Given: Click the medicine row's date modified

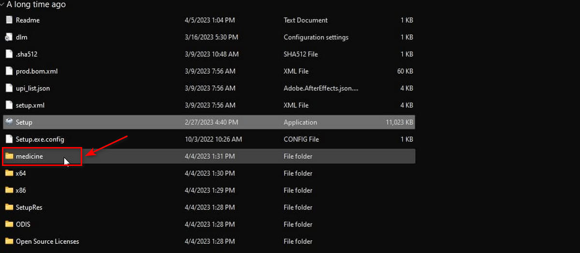Looking at the screenshot, I should [x=210, y=156].
